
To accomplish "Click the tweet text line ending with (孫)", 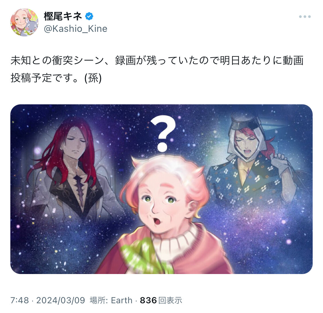I will (x=56, y=78).
